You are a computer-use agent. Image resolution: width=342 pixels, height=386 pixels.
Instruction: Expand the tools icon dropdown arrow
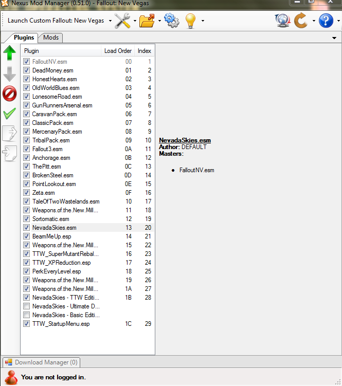point(135,21)
